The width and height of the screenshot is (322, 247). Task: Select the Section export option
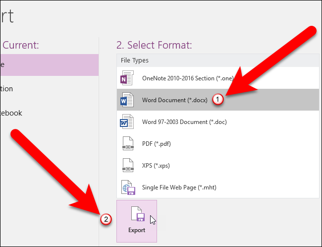tap(49, 89)
